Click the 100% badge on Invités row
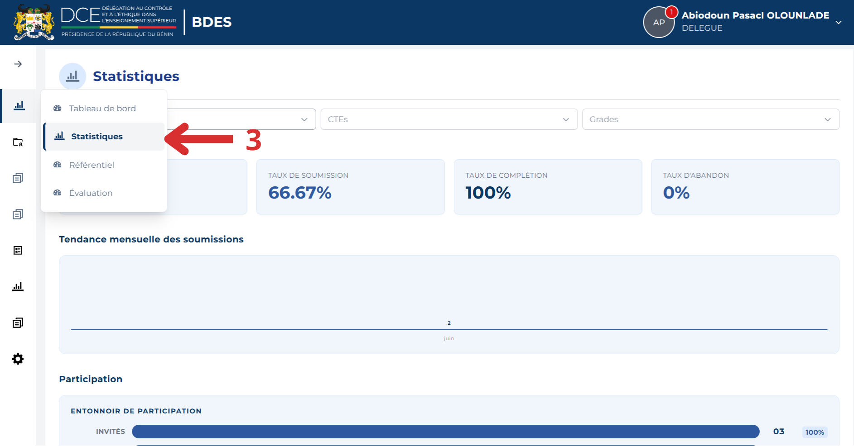Screen dimensions: 854x446 pyautogui.click(x=815, y=432)
